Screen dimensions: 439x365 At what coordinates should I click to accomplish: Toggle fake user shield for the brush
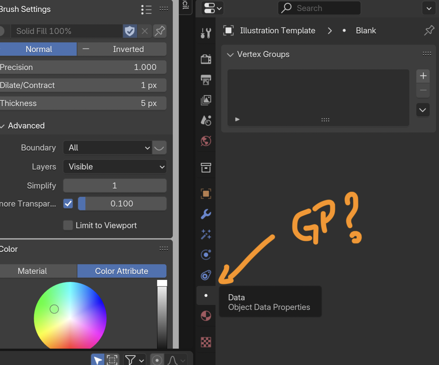tap(130, 31)
